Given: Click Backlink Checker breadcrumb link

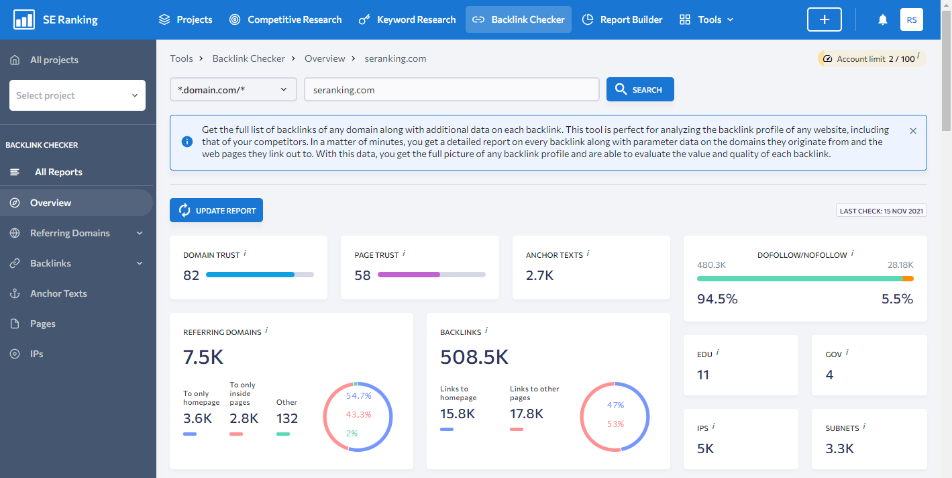Looking at the screenshot, I should pyautogui.click(x=249, y=58).
